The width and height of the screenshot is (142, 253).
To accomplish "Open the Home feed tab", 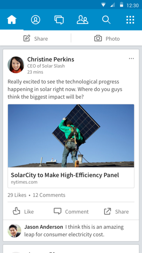I will point(12,20).
